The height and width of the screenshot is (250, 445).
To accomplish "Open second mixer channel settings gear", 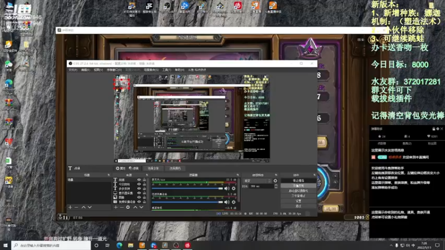I will pos(234,202).
